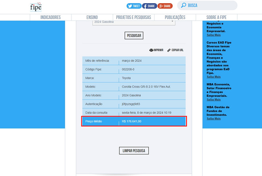262x176 pixels.
Task: Open Saiba Mais under MBA Economia, Setor Financeiro
Action: tap(214, 99)
